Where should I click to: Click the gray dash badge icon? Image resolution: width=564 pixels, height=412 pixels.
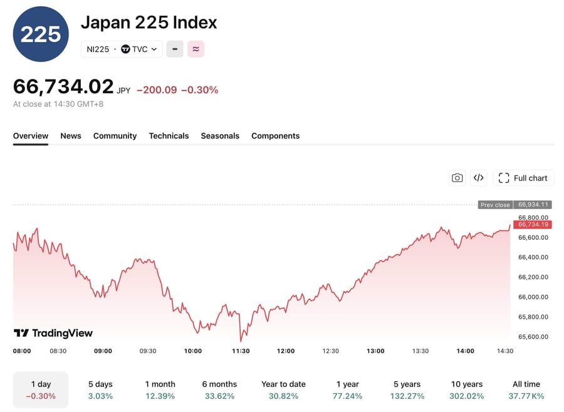175,49
